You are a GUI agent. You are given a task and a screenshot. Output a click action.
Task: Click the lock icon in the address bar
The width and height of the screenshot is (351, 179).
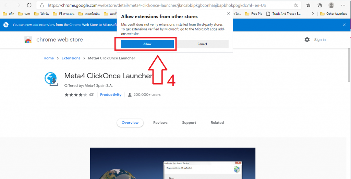tap(42, 5)
